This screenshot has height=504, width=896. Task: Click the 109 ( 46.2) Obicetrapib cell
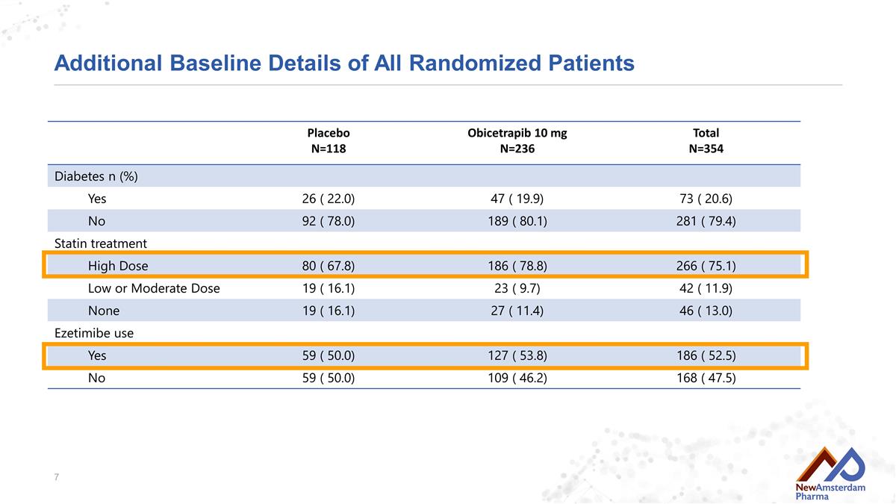tap(517, 378)
